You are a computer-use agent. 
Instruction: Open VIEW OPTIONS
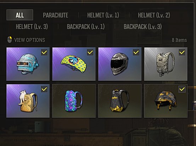click(29, 40)
